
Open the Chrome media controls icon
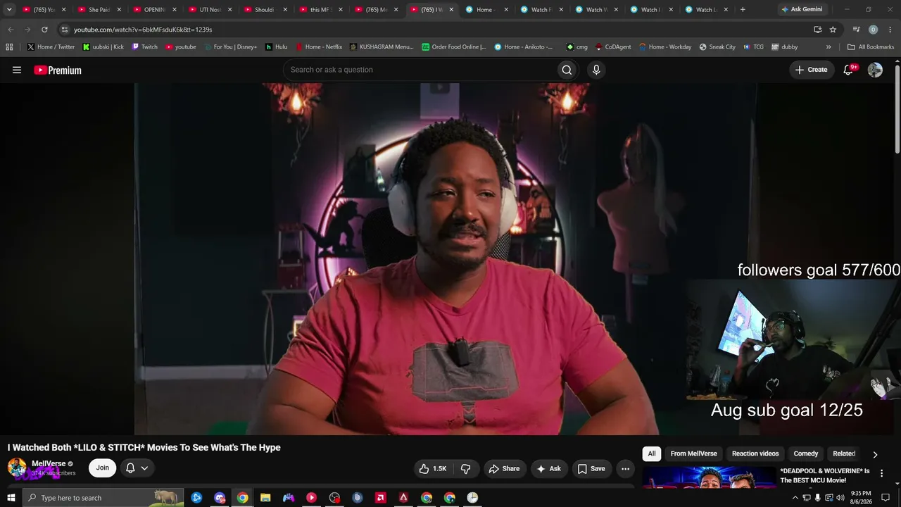pyautogui.click(x=856, y=30)
